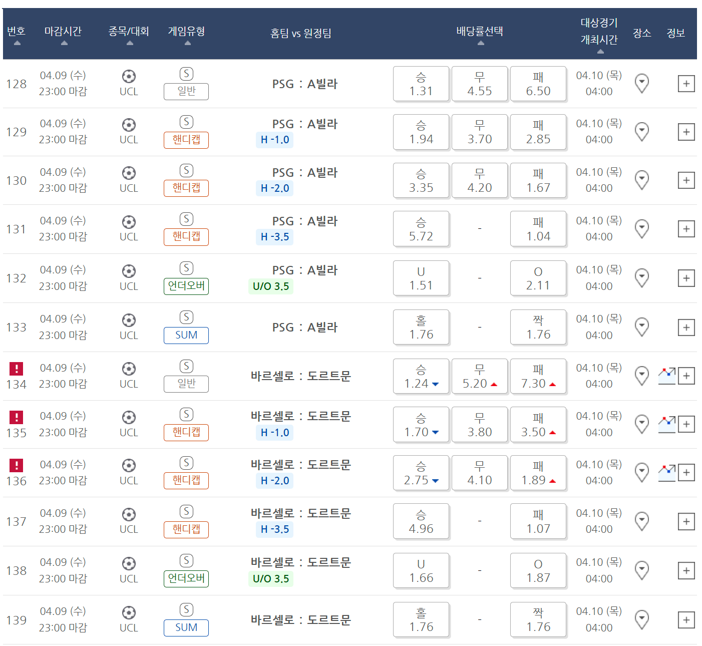Click H -3.5 handicap label in row 137

point(275,529)
